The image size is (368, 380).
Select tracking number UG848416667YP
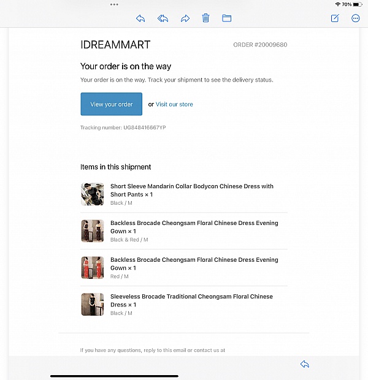tap(145, 127)
